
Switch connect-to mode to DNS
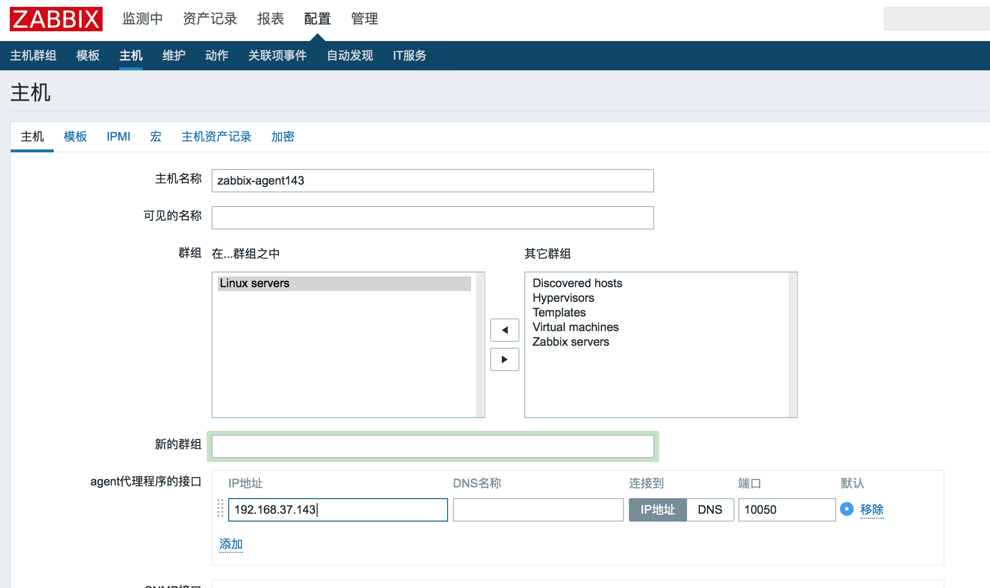tap(710, 510)
